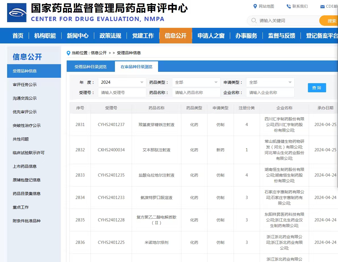
Task: Go to 申请人之窗 menu item
Action: [x=211, y=36]
